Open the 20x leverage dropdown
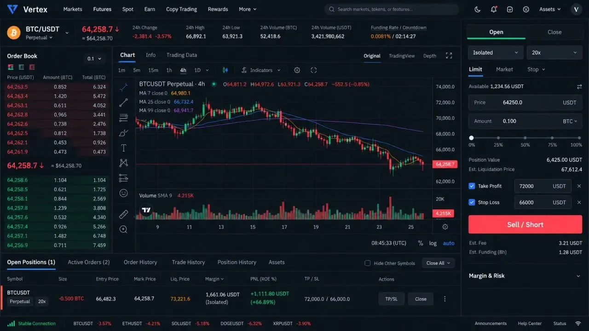This screenshot has width=589, height=331. pyautogui.click(x=554, y=52)
